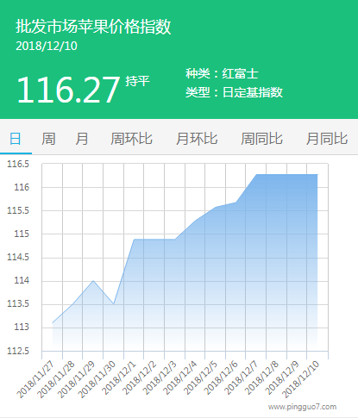
Task: Click the y-axis label 116.5
Action: (18, 164)
